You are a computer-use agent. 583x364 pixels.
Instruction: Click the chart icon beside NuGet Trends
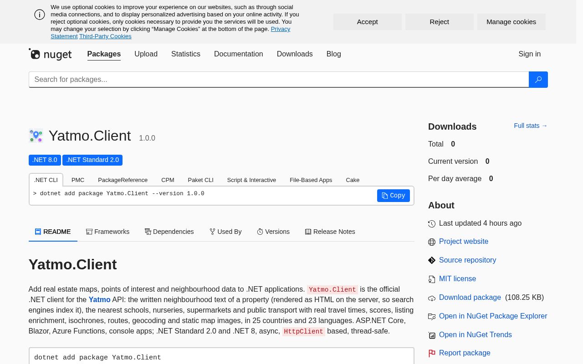(x=432, y=335)
